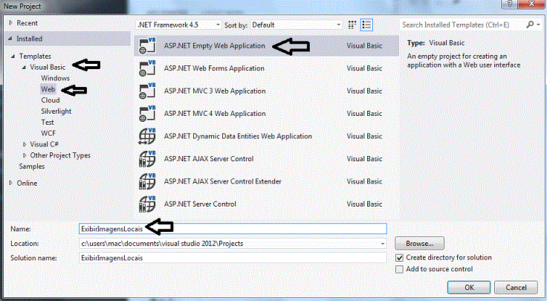Open the .NET Framework version dropdown
The height and width of the screenshot is (301, 547).
178,25
